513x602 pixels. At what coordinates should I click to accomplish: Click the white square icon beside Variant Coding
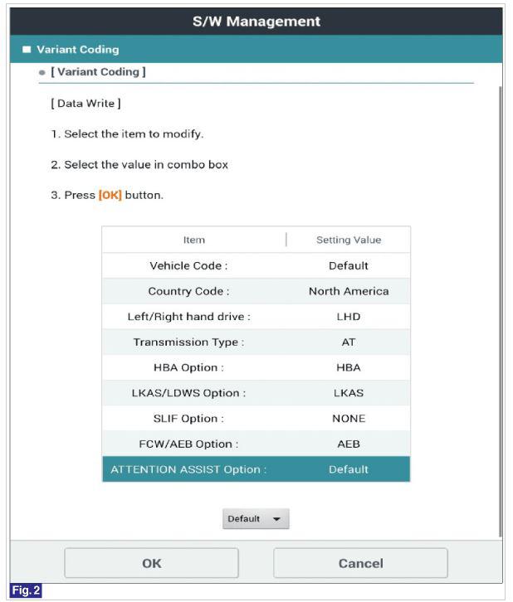pos(26,50)
